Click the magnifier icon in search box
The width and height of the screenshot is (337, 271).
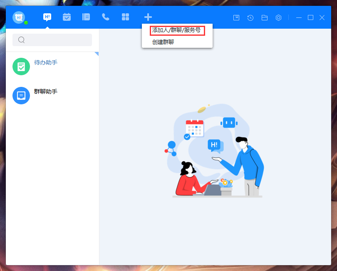coord(21,39)
